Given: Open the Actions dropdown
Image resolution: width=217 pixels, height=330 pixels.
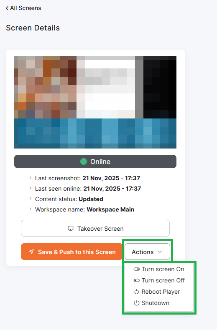Looking at the screenshot, I should point(147,252).
